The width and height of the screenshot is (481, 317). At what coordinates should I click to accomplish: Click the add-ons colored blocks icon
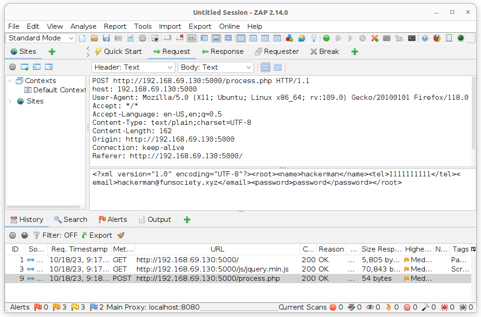[290, 38]
